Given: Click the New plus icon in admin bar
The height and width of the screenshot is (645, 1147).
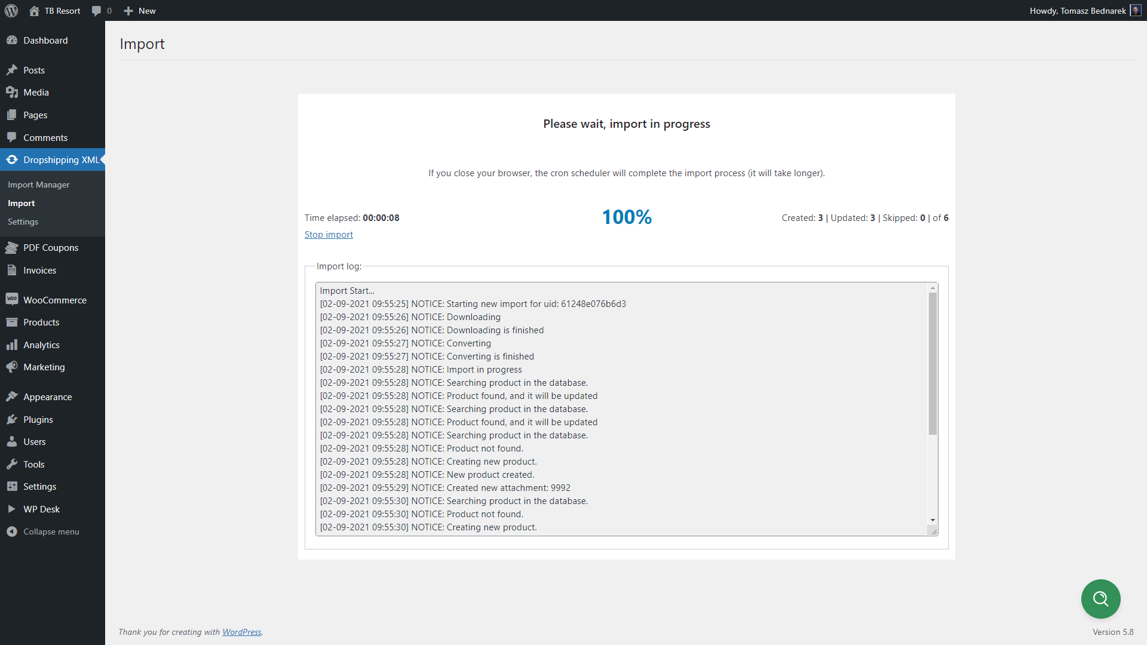Looking at the screenshot, I should click(x=128, y=11).
